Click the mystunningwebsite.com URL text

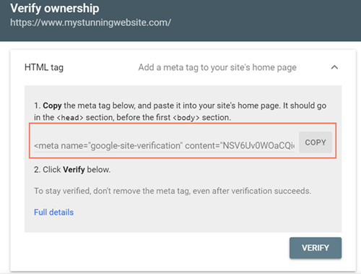[90, 22]
